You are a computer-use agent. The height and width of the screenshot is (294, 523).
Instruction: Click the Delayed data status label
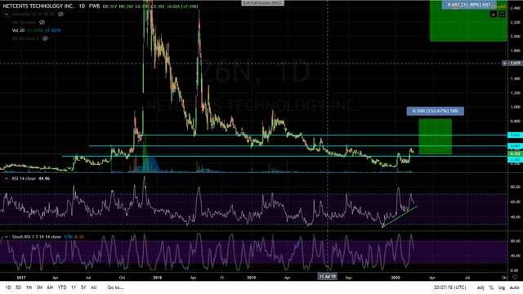coord(498,7)
